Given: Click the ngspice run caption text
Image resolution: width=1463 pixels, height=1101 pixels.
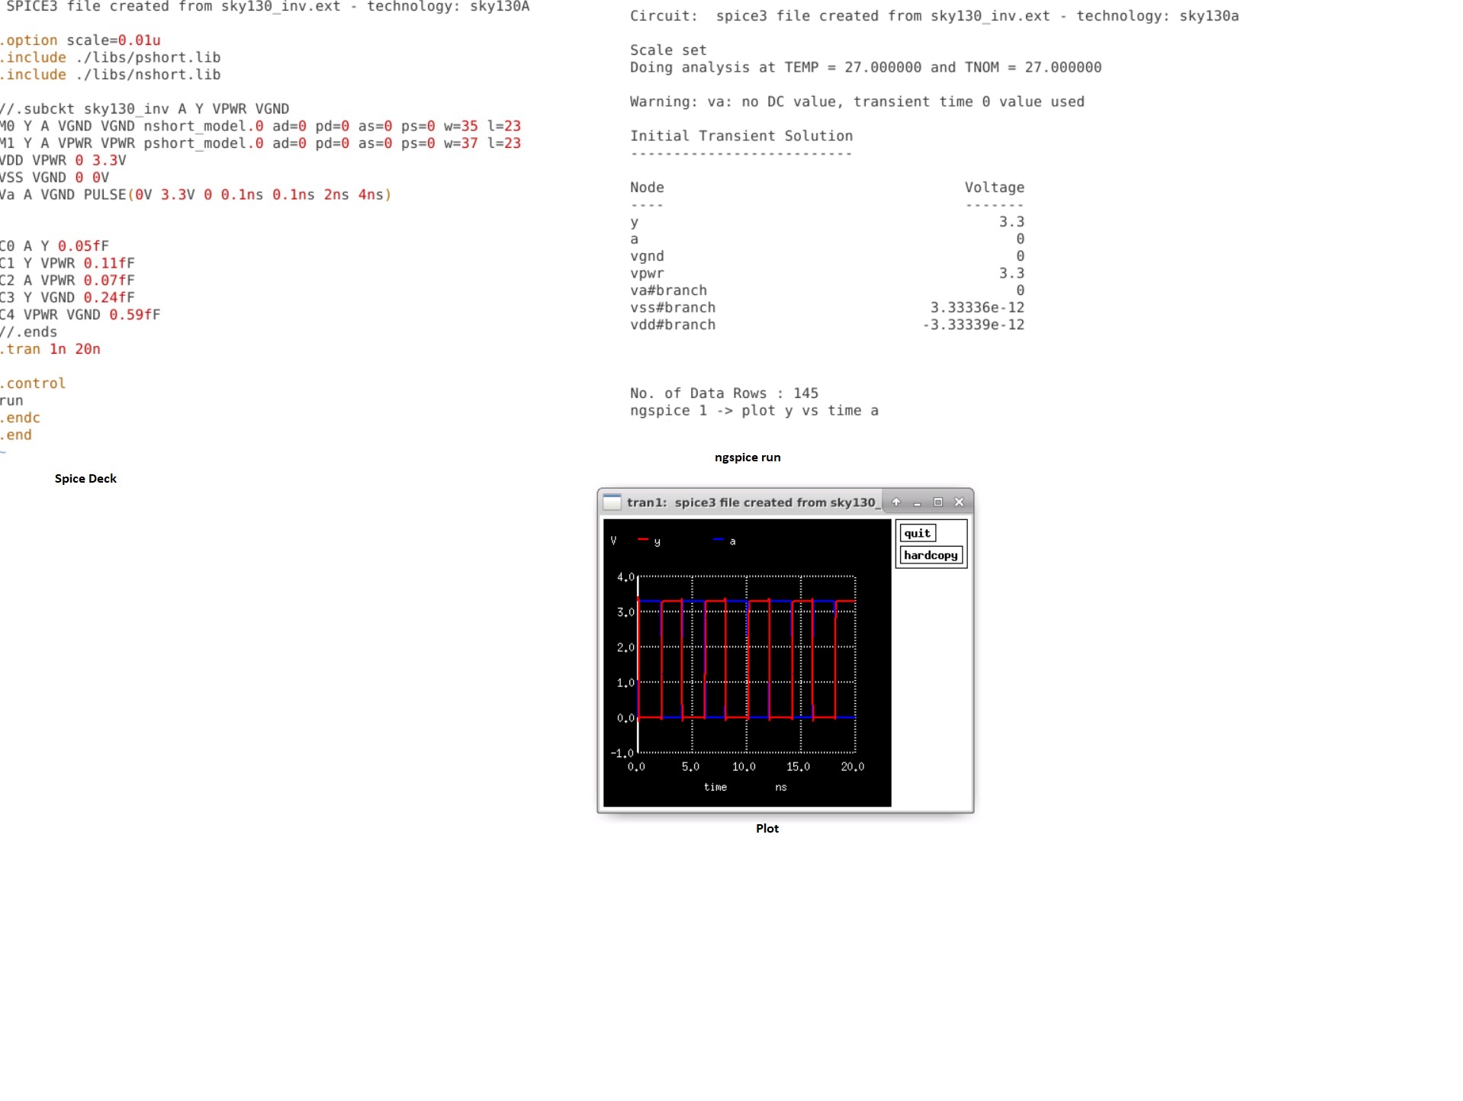Looking at the screenshot, I should (747, 457).
